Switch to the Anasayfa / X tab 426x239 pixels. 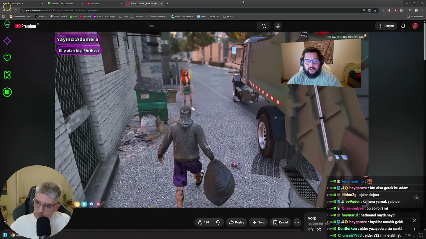[25, 3]
